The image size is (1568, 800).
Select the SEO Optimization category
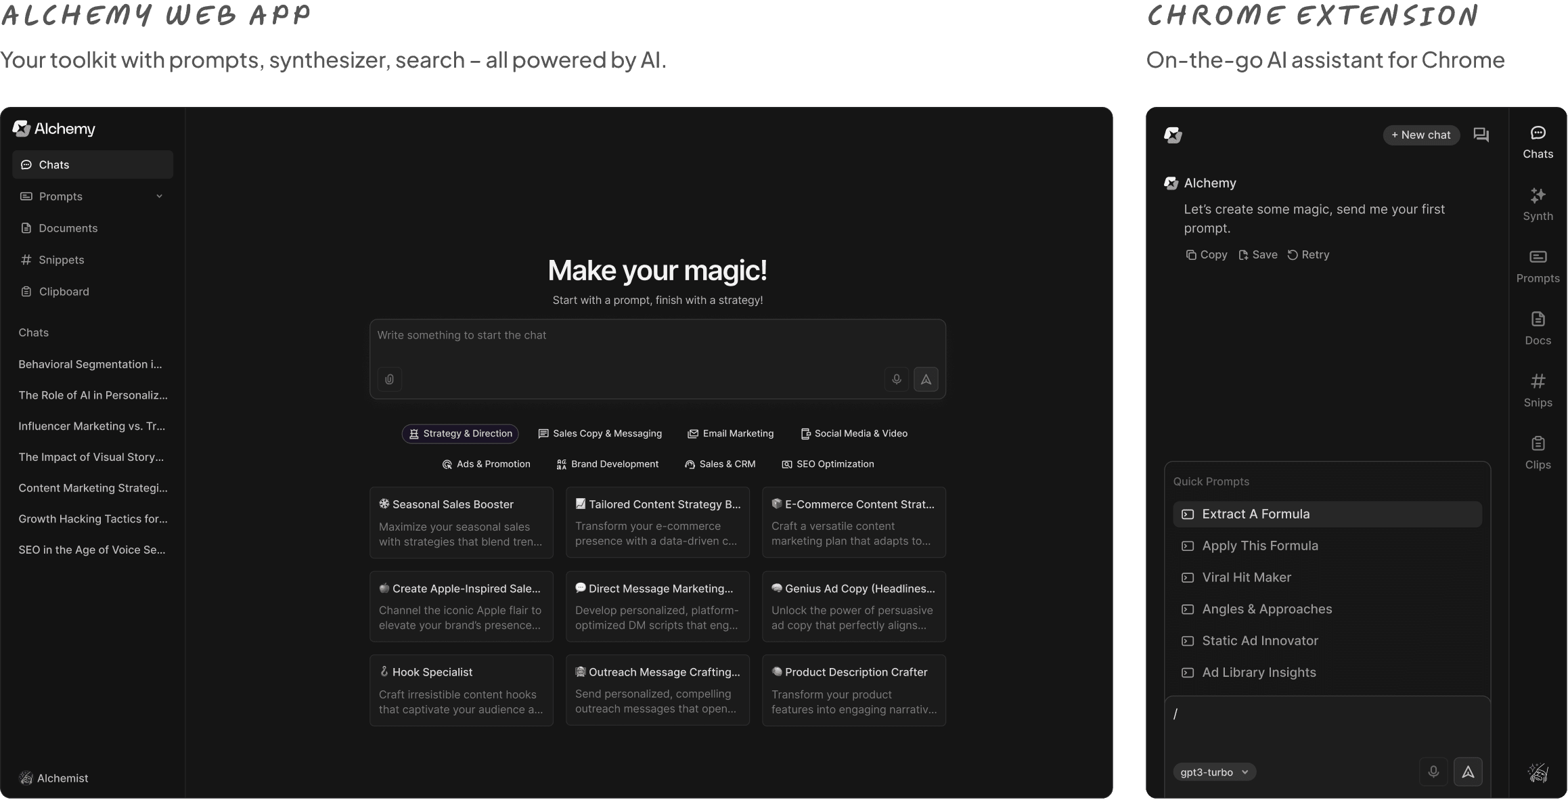pos(828,464)
